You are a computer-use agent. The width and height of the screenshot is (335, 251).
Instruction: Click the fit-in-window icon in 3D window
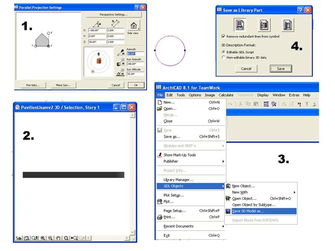(66, 238)
